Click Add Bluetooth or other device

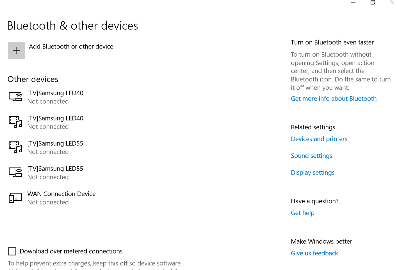pyautogui.click(x=71, y=46)
